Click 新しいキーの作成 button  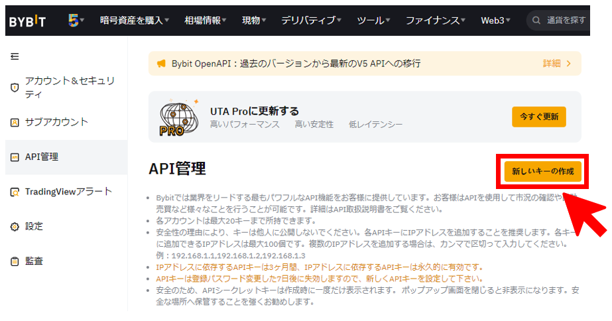(542, 171)
